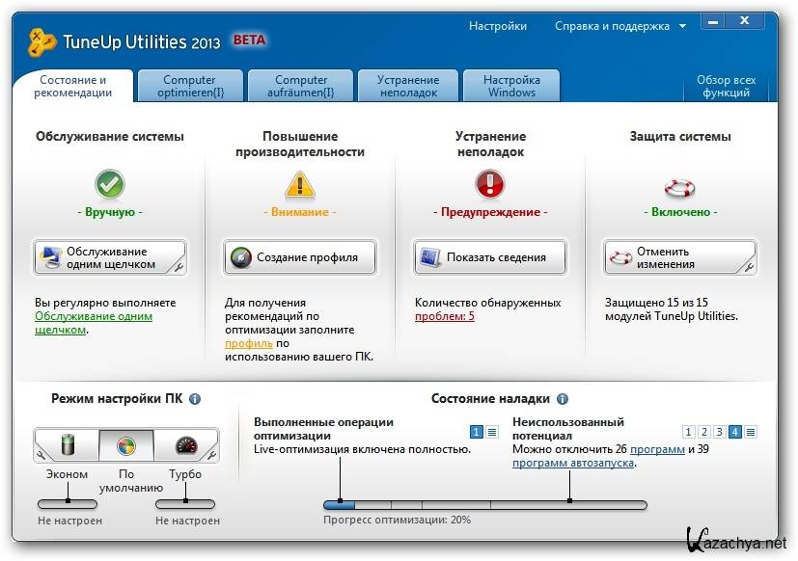This screenshot has width=798, height=561.
Task: Click the red exclamation troubleshooting icon
Action: point(490,183)
